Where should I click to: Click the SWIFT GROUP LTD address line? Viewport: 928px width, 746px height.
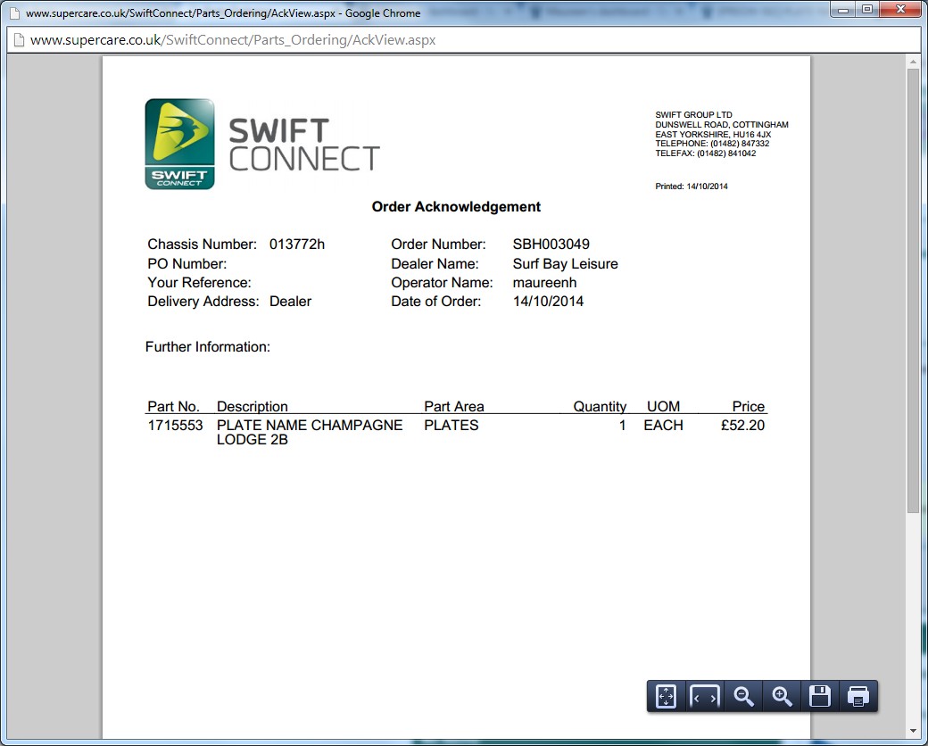[693, 115]
